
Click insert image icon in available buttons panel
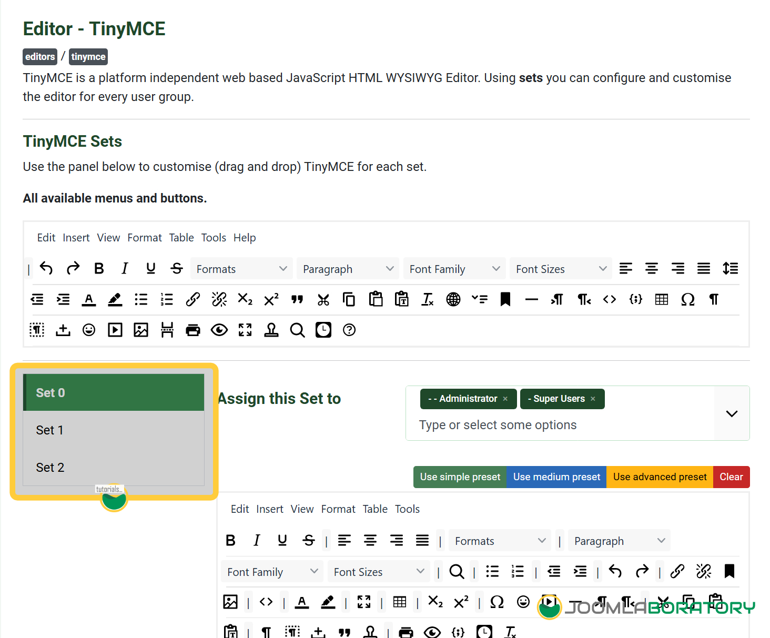pos(141,330)
